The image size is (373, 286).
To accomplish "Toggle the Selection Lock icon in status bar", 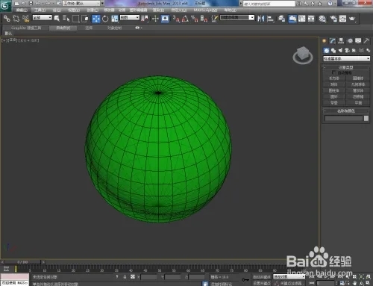I will [125, 276].
